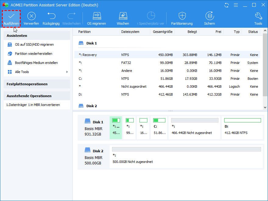Expand the Alle Tools submenu
This screenshot has height=201, width=268.
tap(67, 72)
